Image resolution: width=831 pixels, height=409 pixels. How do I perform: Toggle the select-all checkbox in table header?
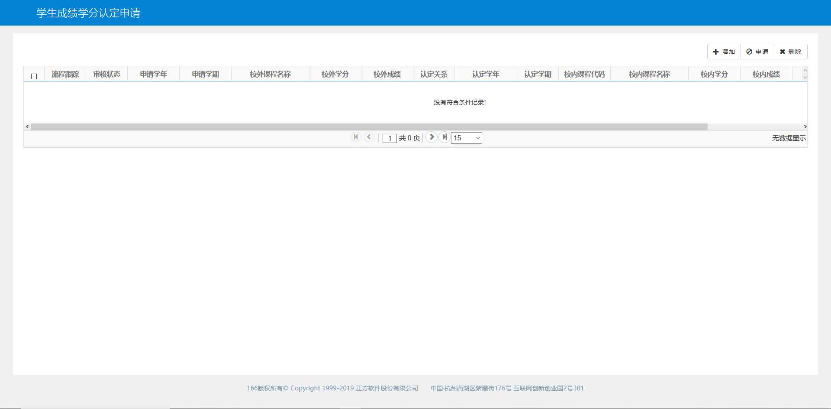click(x=34, y=76)
